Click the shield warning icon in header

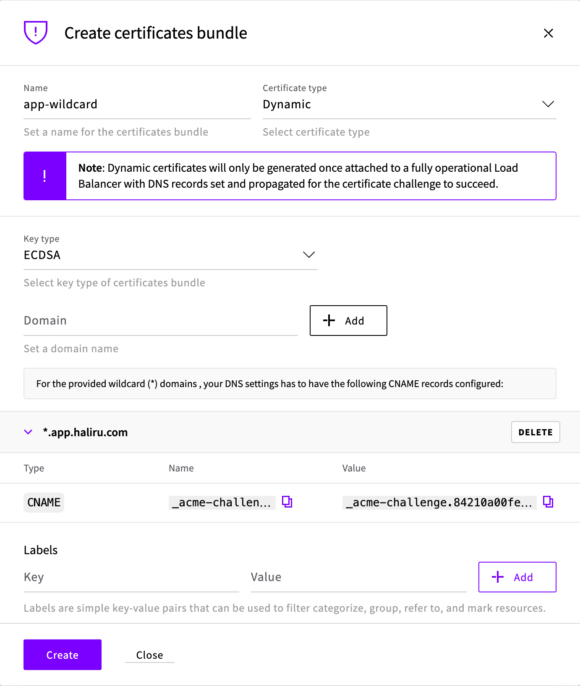click(x=36, y=32)
